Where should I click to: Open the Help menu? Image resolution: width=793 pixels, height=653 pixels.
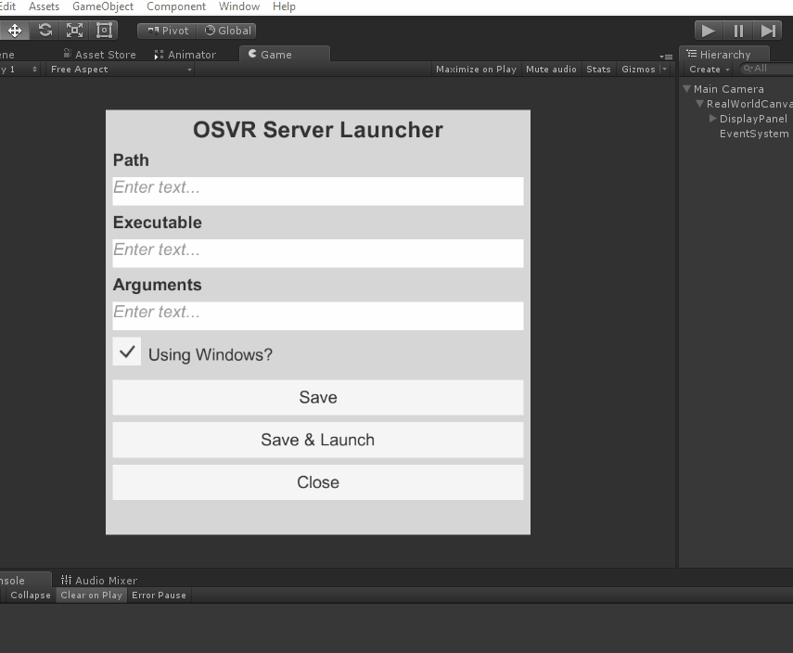pos(284,6)
